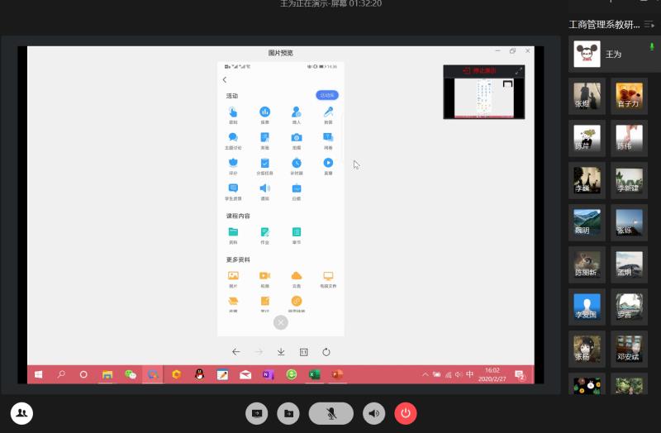Screen dimensions: 661x433
Task: Click the rotate icon in image preview
Action: (326, 352)
